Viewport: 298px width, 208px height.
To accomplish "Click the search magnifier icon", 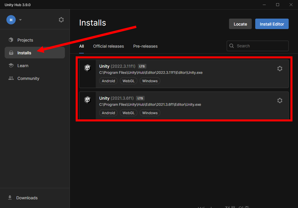I will click(231, 46).
